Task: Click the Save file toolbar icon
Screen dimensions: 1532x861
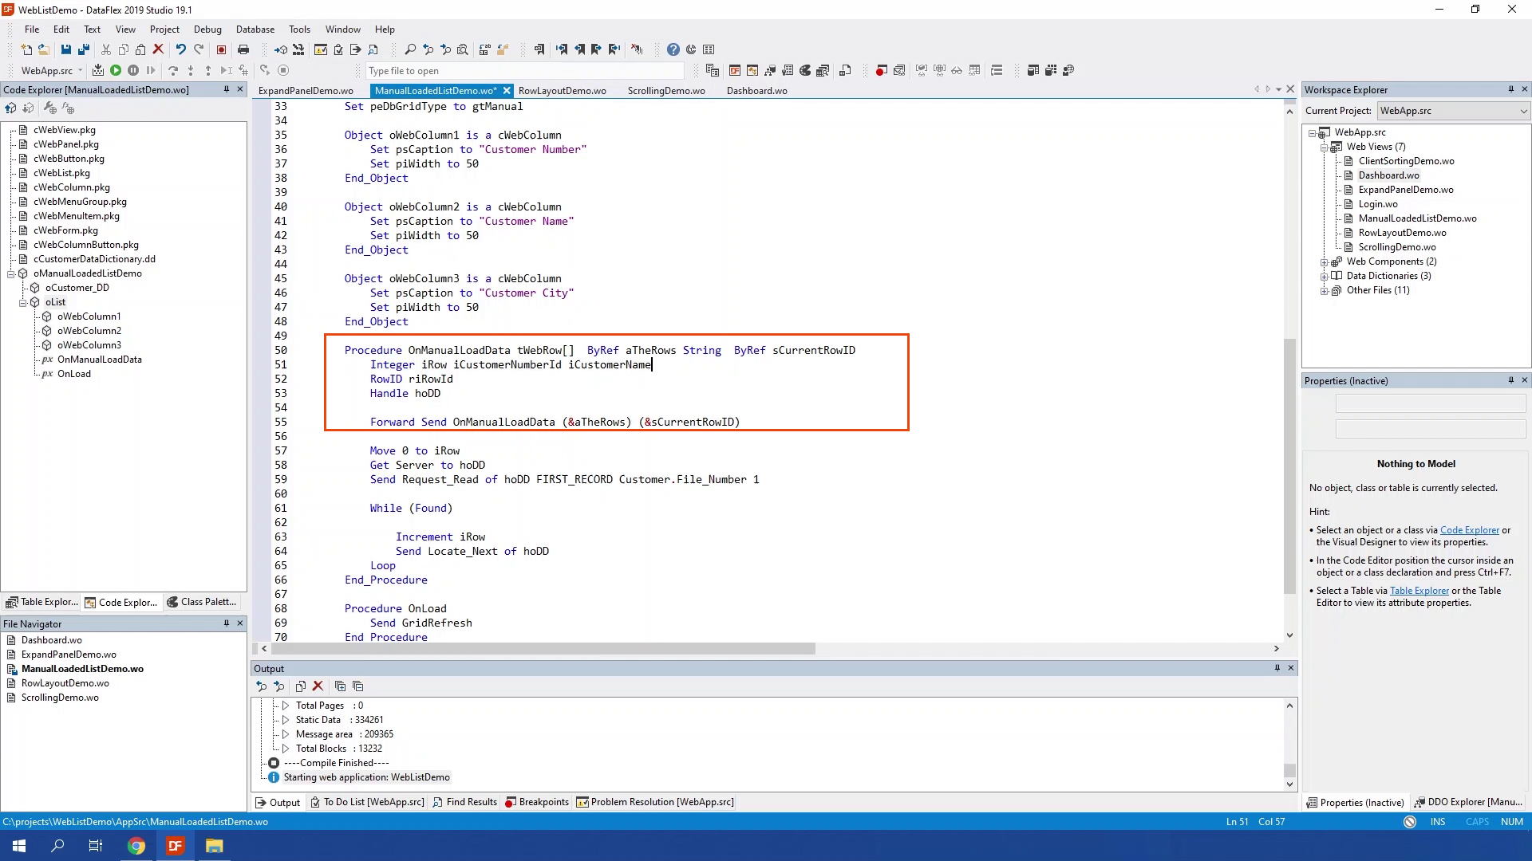Action: tap(66, 49)
